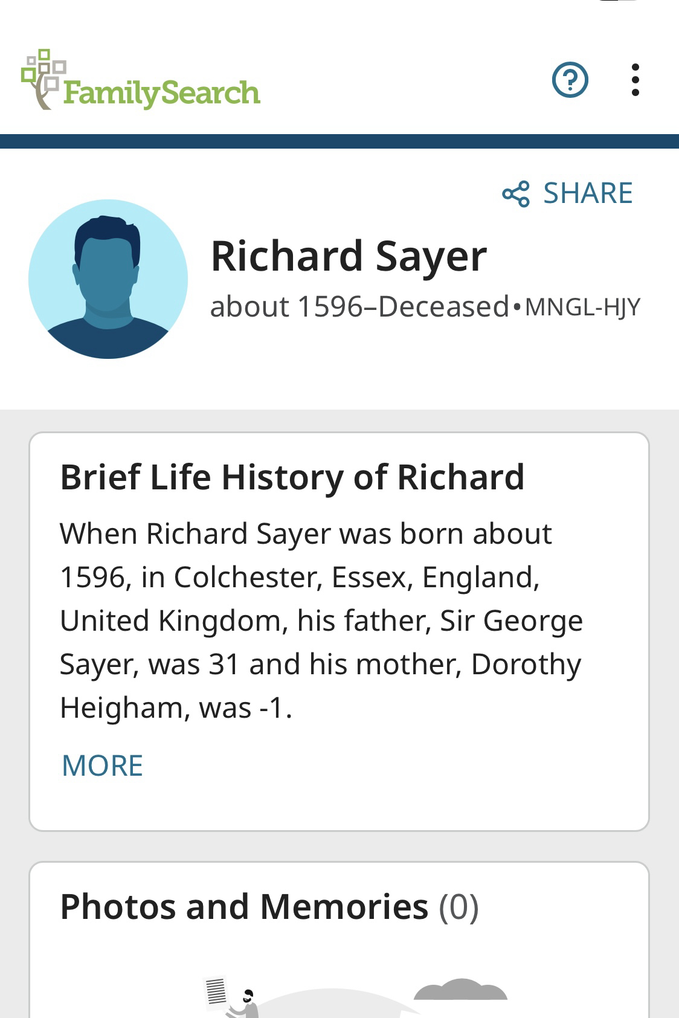This screenshot has width=679, height=1018.
Task: Open the help question mark icon
Action: click(x=570, y=80)
